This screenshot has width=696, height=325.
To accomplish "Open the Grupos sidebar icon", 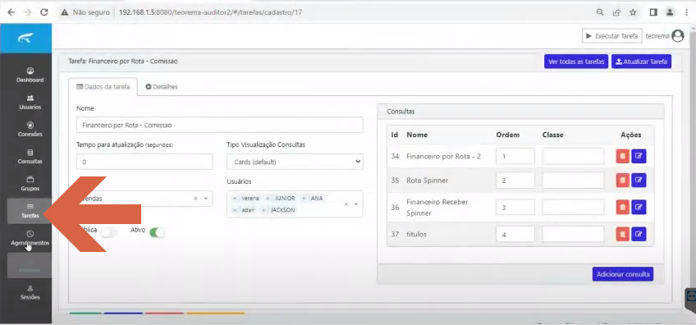I will 30,183.
